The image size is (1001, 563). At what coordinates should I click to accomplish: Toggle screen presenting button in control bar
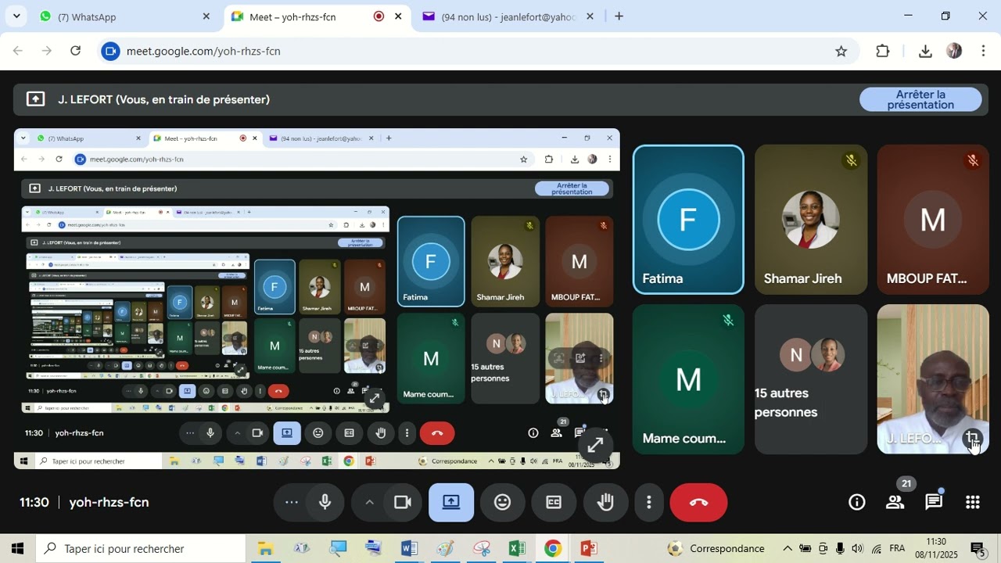click(451, 502)
